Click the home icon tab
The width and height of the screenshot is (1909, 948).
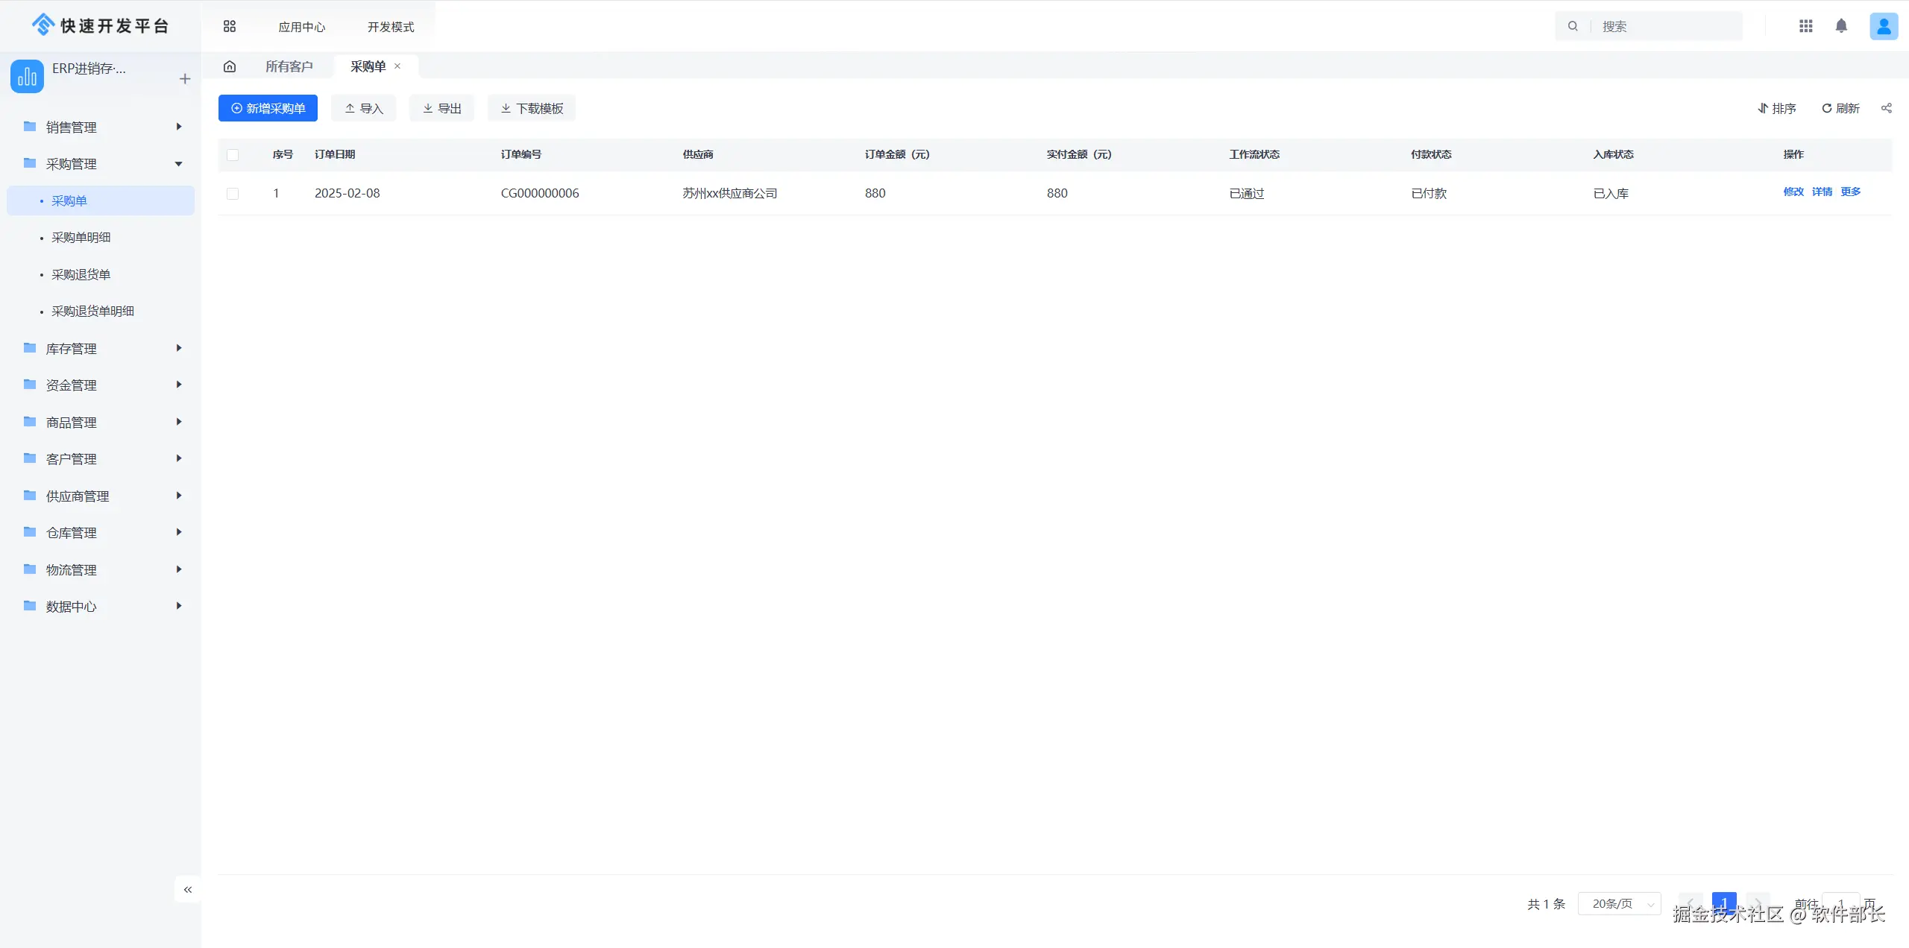(x=230, y=66)
